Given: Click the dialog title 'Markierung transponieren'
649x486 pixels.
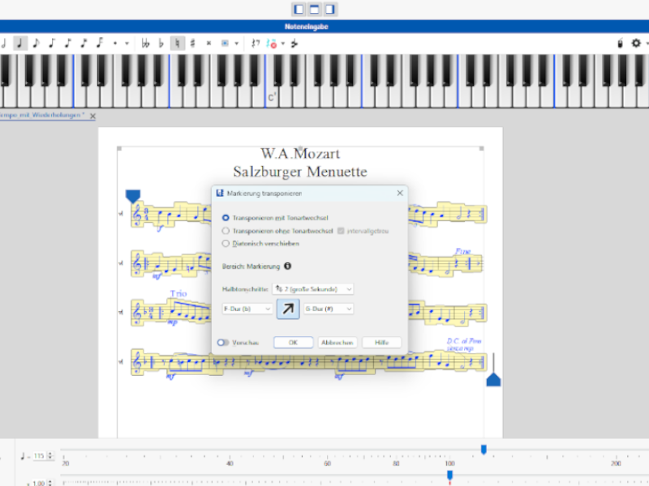Looking at the screenshot, I should coord(264,194).
